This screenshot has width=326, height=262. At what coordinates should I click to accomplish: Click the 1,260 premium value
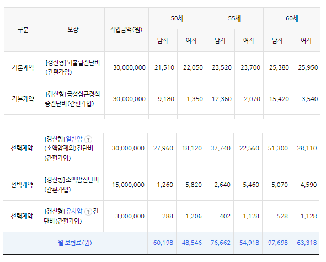165,185
